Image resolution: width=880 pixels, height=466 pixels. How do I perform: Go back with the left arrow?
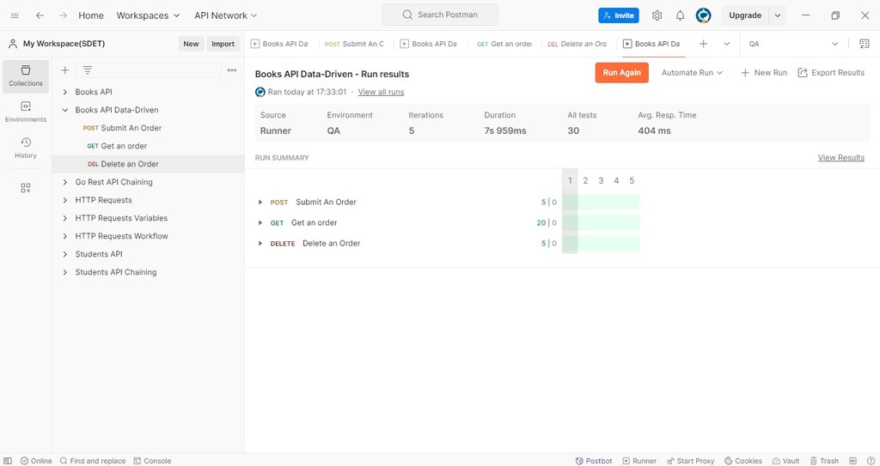coord(40,15)
